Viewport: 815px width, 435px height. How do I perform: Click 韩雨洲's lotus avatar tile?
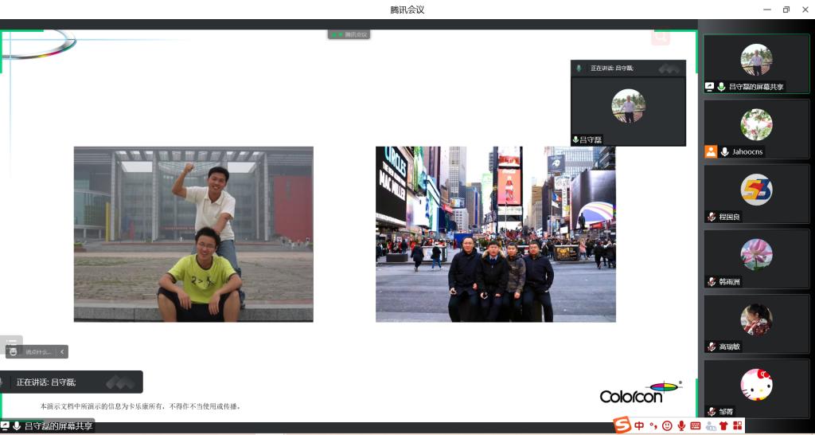pos(756,259)
